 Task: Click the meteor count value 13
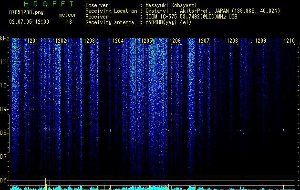69,22
